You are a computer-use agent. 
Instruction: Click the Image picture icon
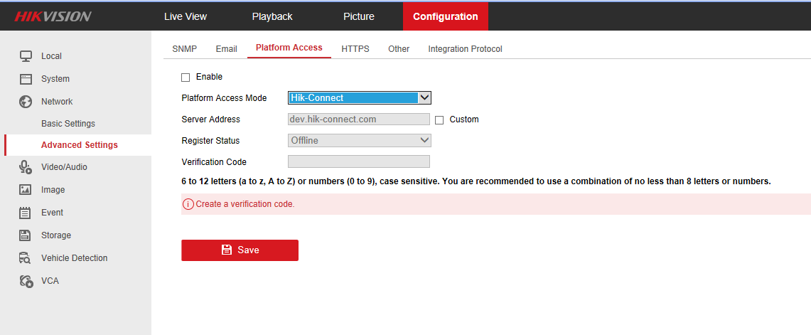tap(26, 190)
